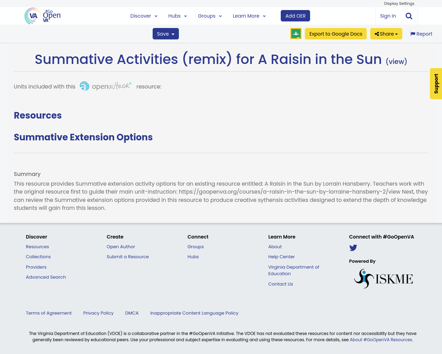Image resolution: width=442 pixels, height=354 pixels.
Task: Open the Add OER link
Action: (295, 15)
